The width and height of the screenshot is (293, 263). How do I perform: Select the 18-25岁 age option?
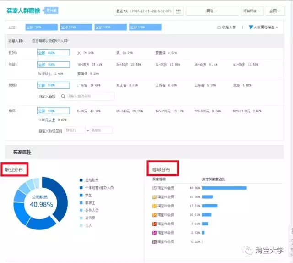tap(90, 65)
